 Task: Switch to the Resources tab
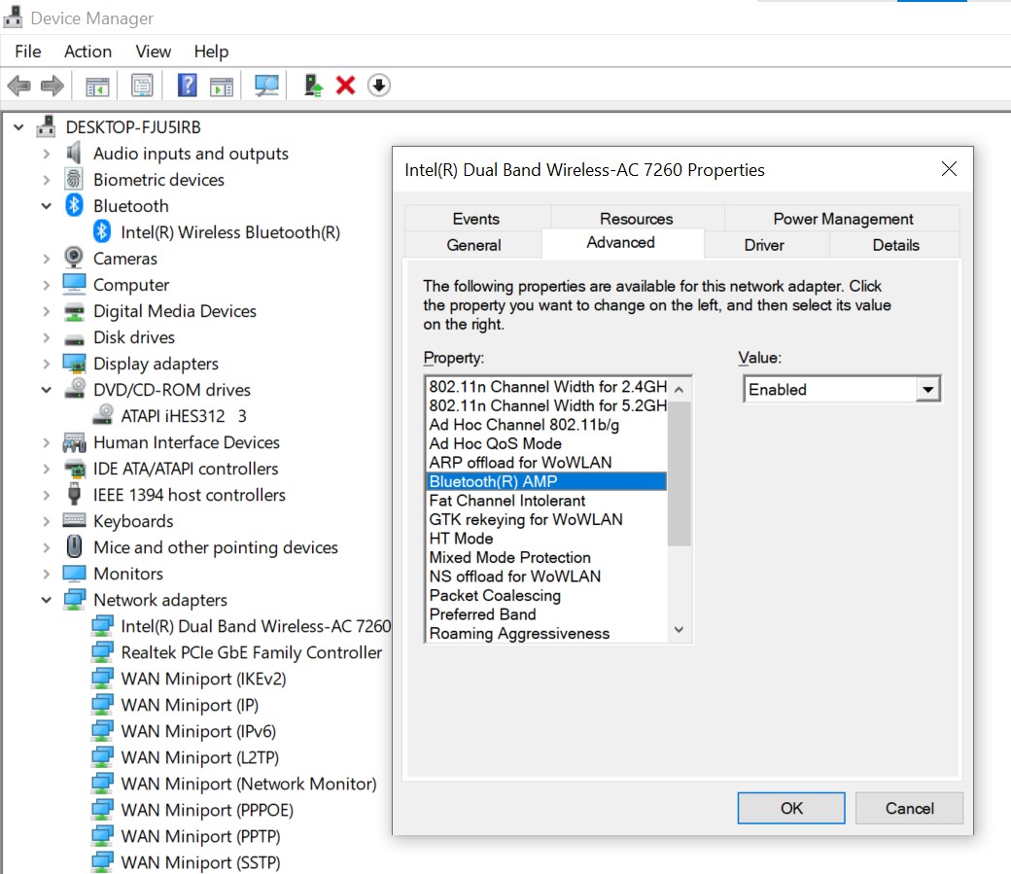(637, 219)
